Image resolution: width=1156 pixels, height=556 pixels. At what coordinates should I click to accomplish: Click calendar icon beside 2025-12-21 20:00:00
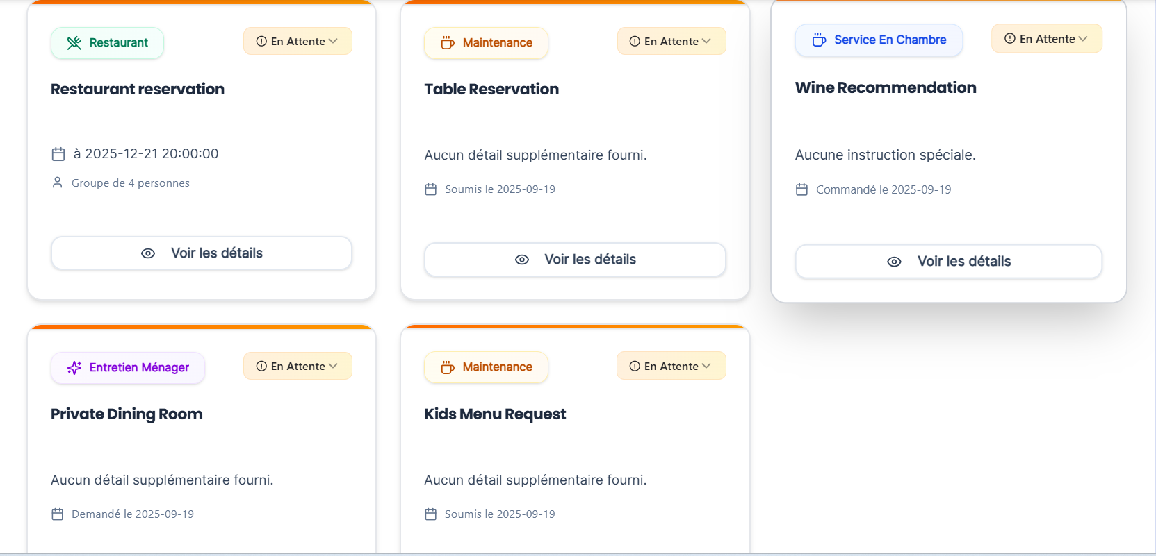pyautogui.click(x=58, y=154)
